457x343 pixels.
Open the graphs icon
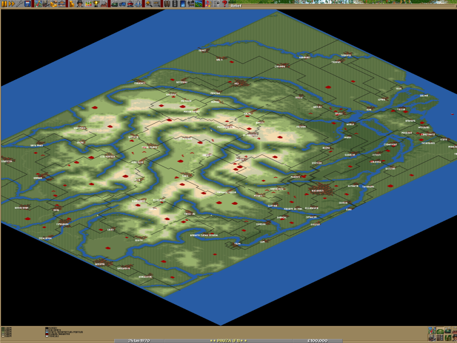(x=88, y=3)
